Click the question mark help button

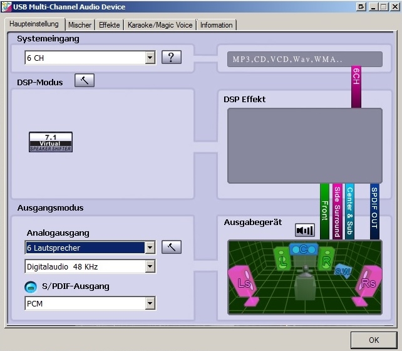tap(172, 57)
